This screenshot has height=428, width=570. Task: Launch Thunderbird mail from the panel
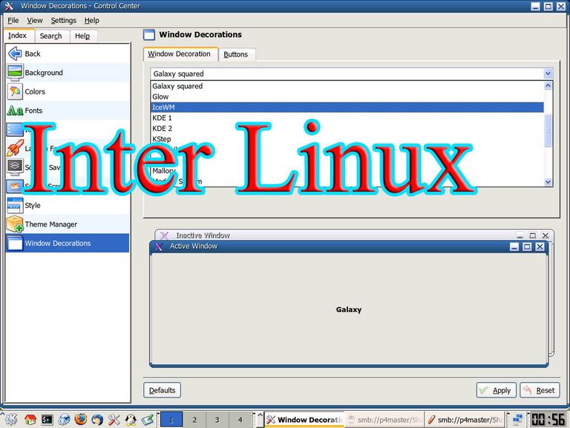[97, 420]
